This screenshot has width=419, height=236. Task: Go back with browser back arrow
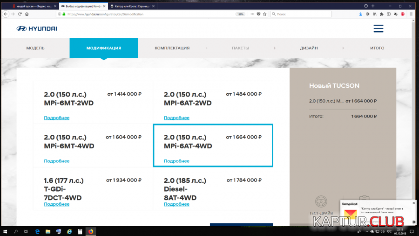point(6,14)
